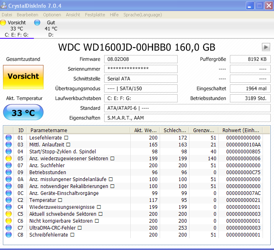Sort by Parametername column header
This screenshot has width=274, height=250.
click(x=78, y=130)
